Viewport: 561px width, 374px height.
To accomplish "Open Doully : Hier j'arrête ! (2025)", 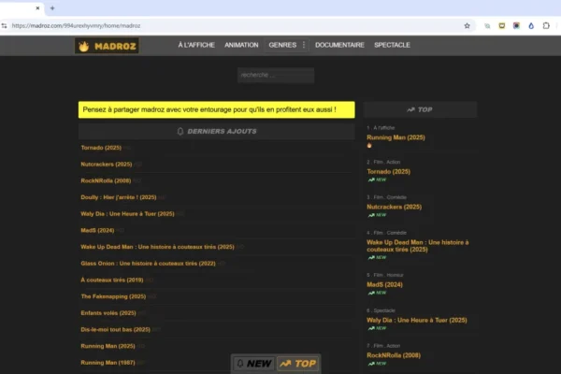I will click(x=119, y=197).
